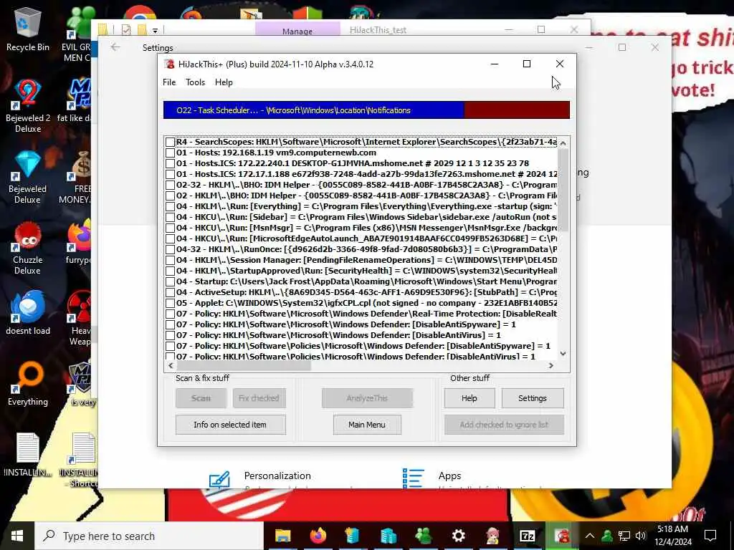This screenshot has height=550, width=734.
Task: Open the Apps link in the Settings window
Action: click(449, 476)
